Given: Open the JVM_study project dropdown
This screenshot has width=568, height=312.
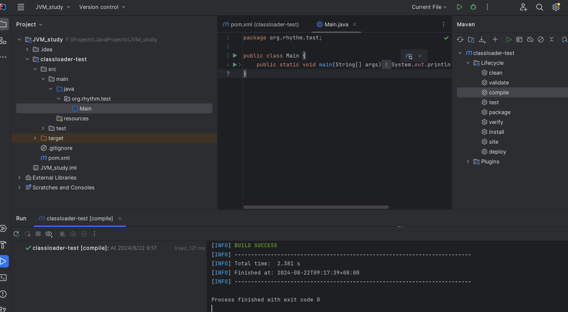Looking at the screenshot, I should 53,7.
